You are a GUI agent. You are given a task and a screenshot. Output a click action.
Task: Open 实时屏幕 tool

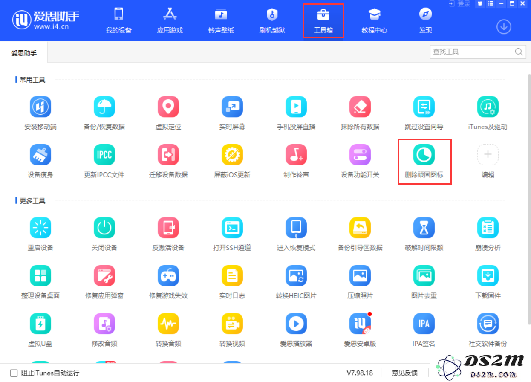232,113
